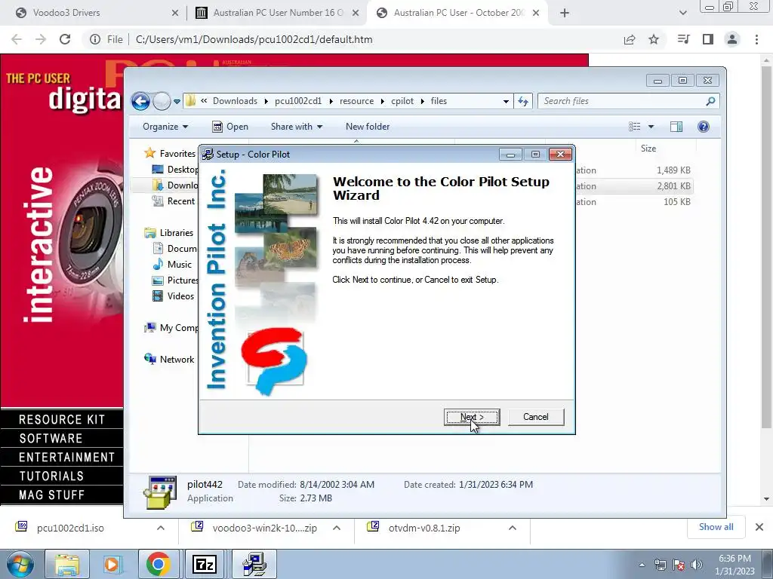Open voodoo3-win2k zip download options chevron
Screen dimensions: 773x579
[337, 528]
